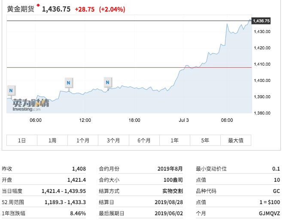Screen dimensions: 283x223
Task: Show the 1个月 chart view
Action: coord(83,140)
